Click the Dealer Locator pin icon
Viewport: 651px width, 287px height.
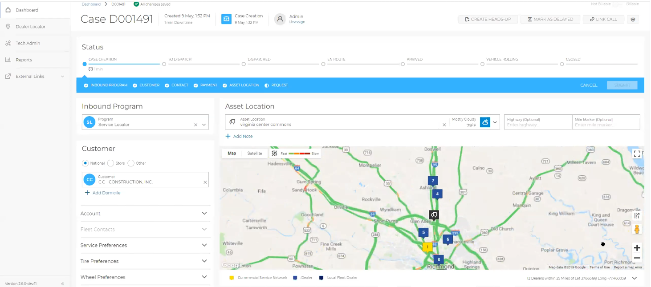[8, 27]
